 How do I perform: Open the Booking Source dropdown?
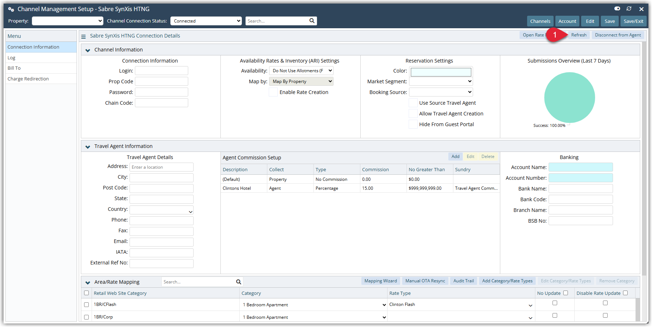click(441, 92)
